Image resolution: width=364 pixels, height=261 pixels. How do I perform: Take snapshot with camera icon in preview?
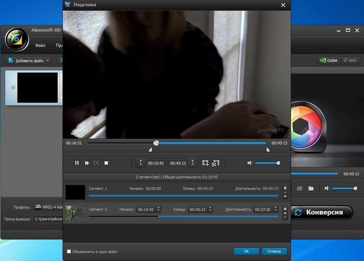299,188
